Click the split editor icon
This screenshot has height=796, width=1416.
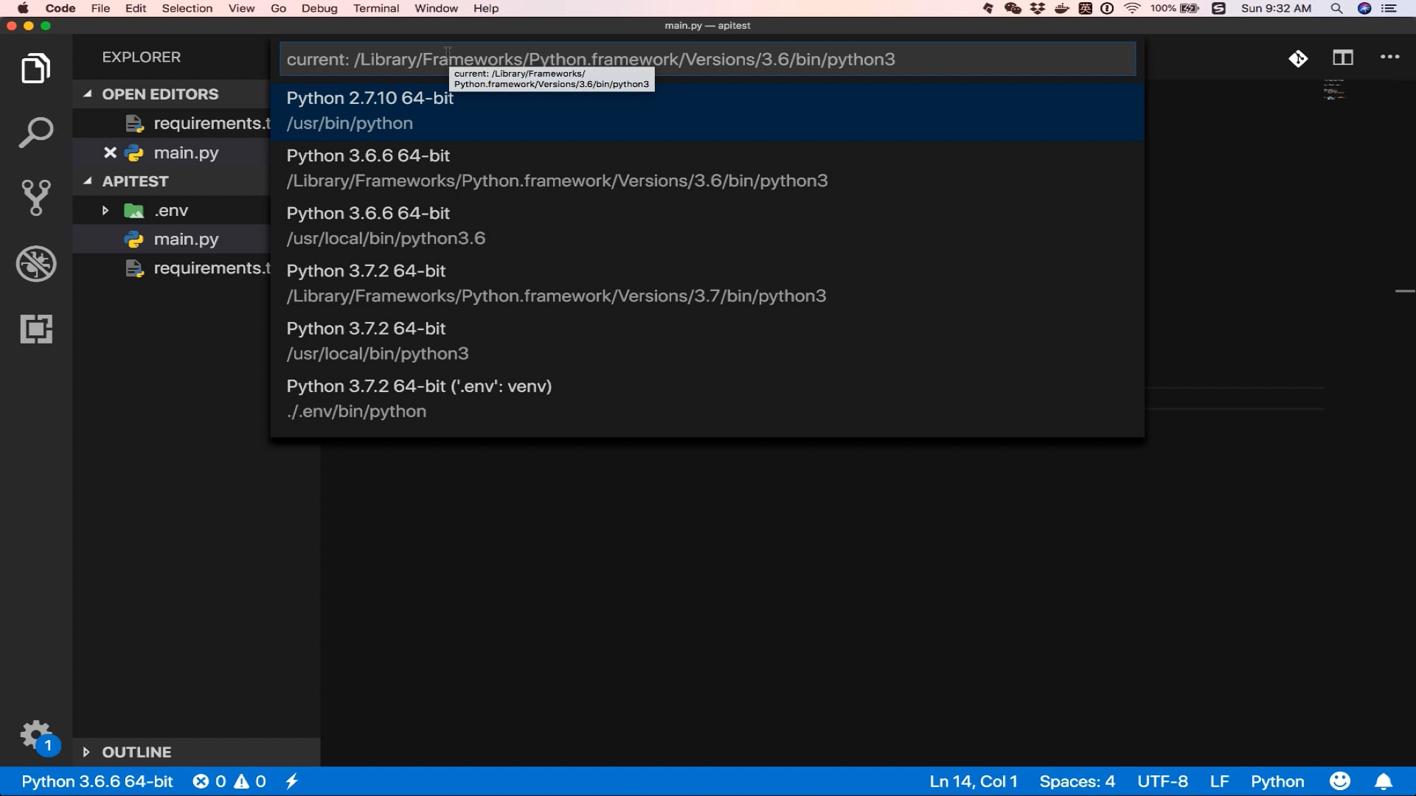1342,57
